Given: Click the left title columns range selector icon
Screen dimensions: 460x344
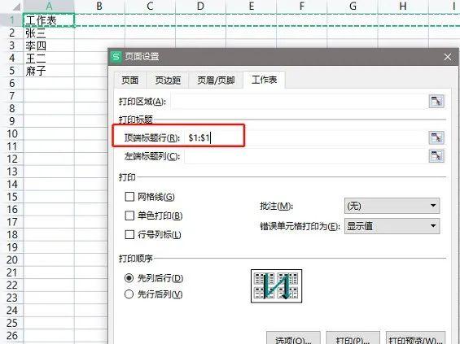Looking at the screenshot, I should [x=436, y=156].
